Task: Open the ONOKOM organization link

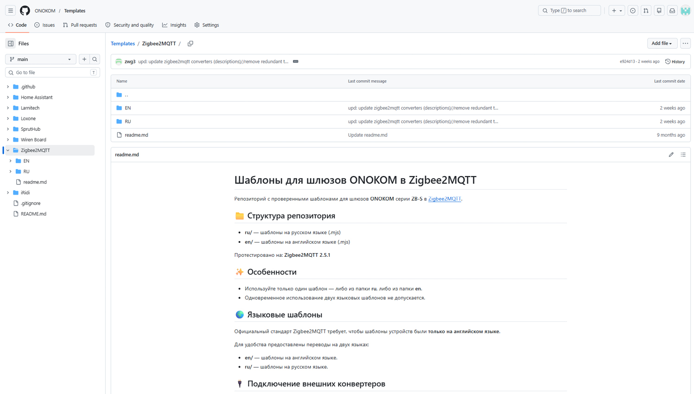Action: click(45, 11)
